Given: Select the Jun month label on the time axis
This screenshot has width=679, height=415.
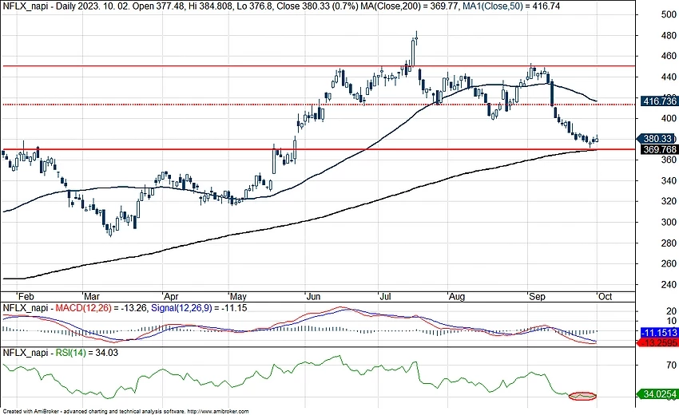Looking at the screenshot, I should point(313,296).
